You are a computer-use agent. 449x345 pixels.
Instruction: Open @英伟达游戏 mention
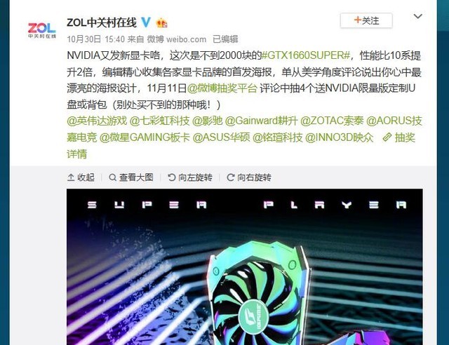coord(97,121)
